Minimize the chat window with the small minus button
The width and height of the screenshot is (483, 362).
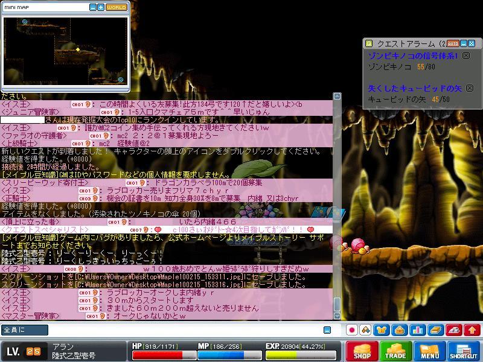pos(327,330)
